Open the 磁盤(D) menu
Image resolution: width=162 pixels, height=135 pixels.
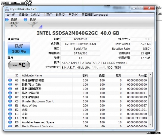(x=61, y=15)
